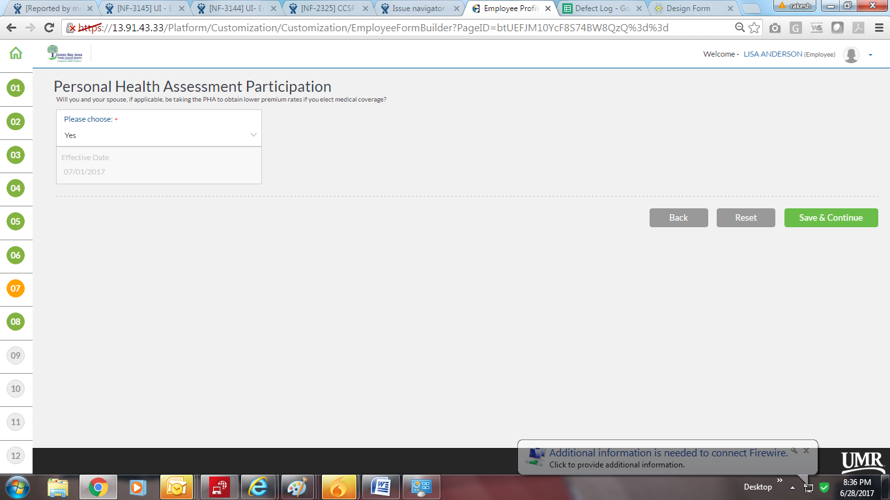Viewport: 890px width, 500px height.
Task: Go to step 01 in sidebar
Action: tap(16, 88)
